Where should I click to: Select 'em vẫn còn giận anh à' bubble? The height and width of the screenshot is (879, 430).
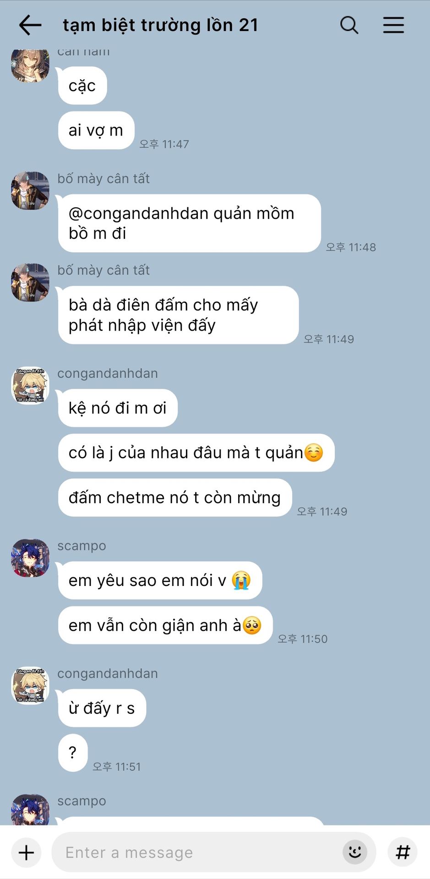pos(165,625)
